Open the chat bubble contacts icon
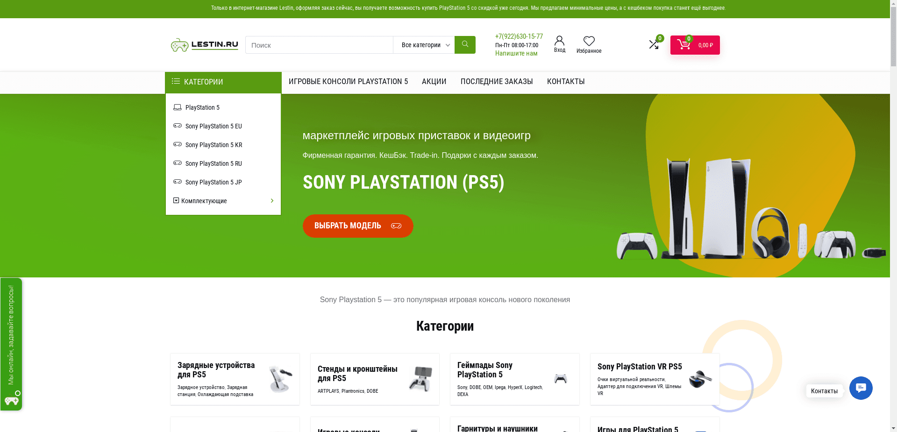Image resolution: width=897 pixels, height=432 pixels. tap(861, 388)
